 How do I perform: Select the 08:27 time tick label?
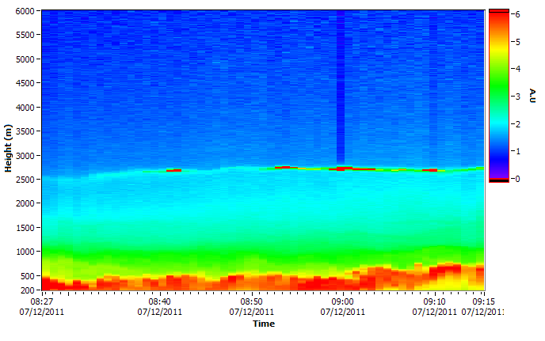point(42,302)
